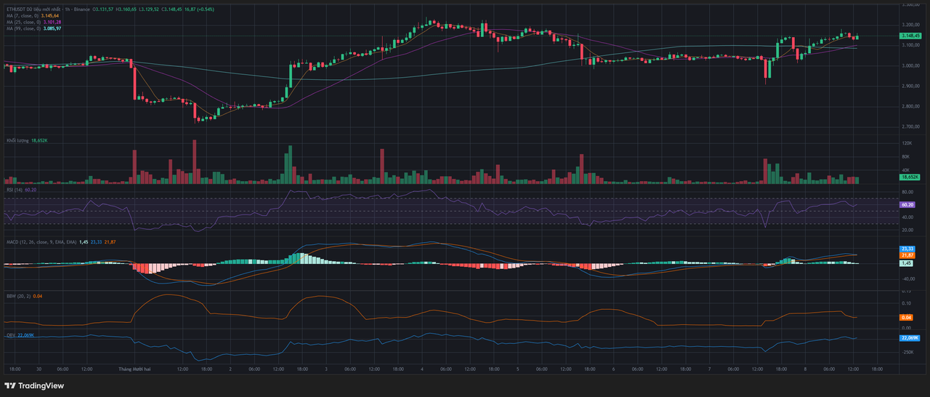Click the 0.10 BBW axis tick
The width and height of the screenshot is (930, 397).
click(x=906, y=303)
